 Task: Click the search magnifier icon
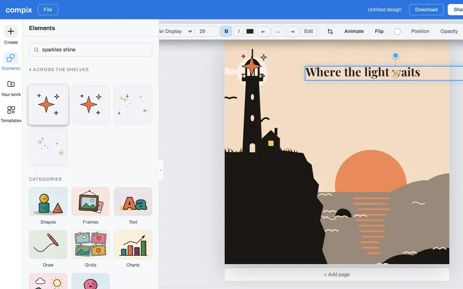pos(36,50)
